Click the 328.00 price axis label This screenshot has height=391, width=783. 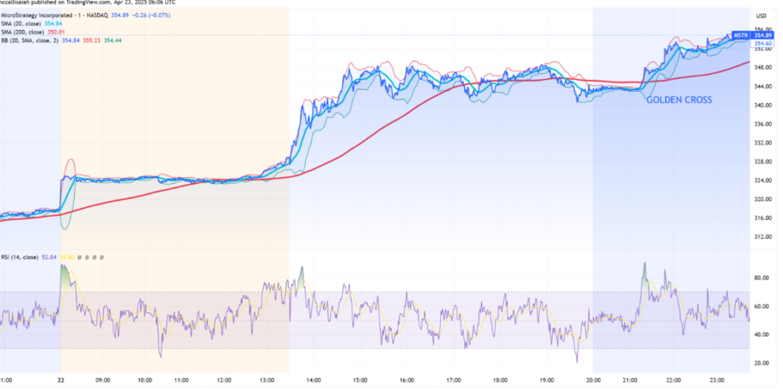pyautogui.click(x=762, y=162)
